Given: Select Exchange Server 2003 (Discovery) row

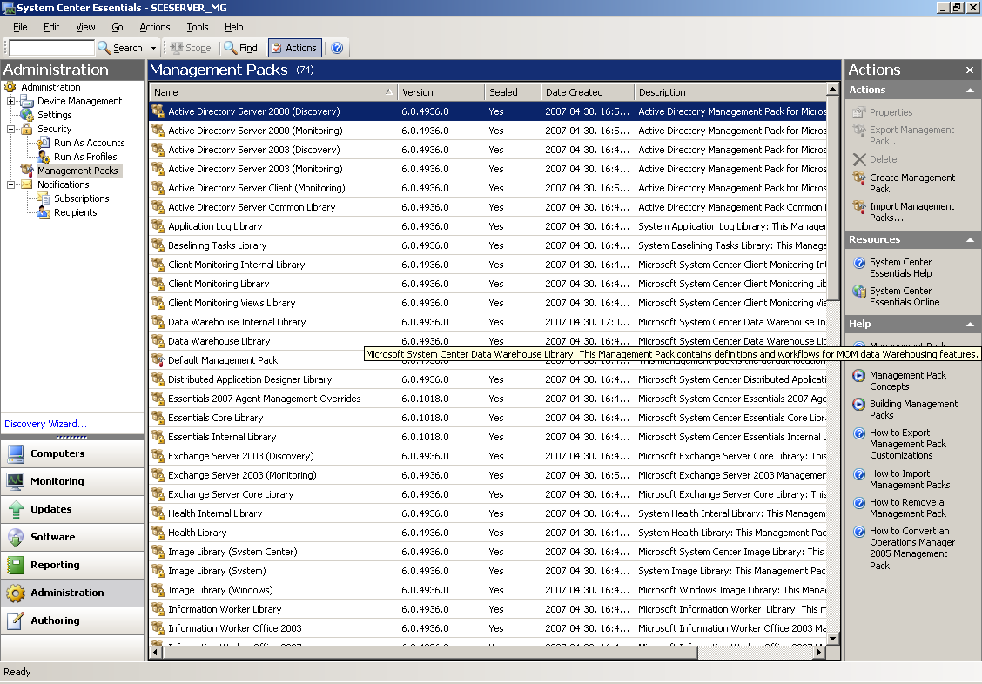Looking at the screenshot, I should (x=488, y=456).
